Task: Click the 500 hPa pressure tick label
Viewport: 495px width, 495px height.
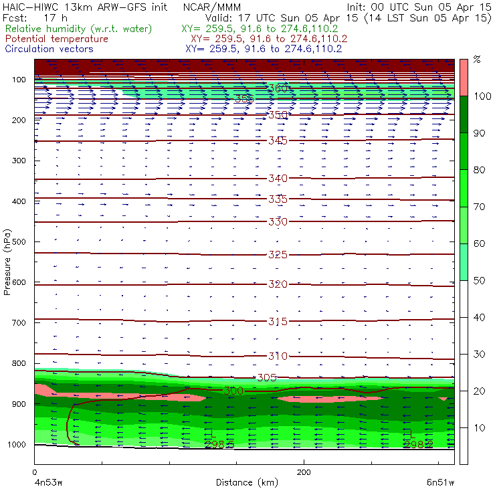Action: coord(19,242)
